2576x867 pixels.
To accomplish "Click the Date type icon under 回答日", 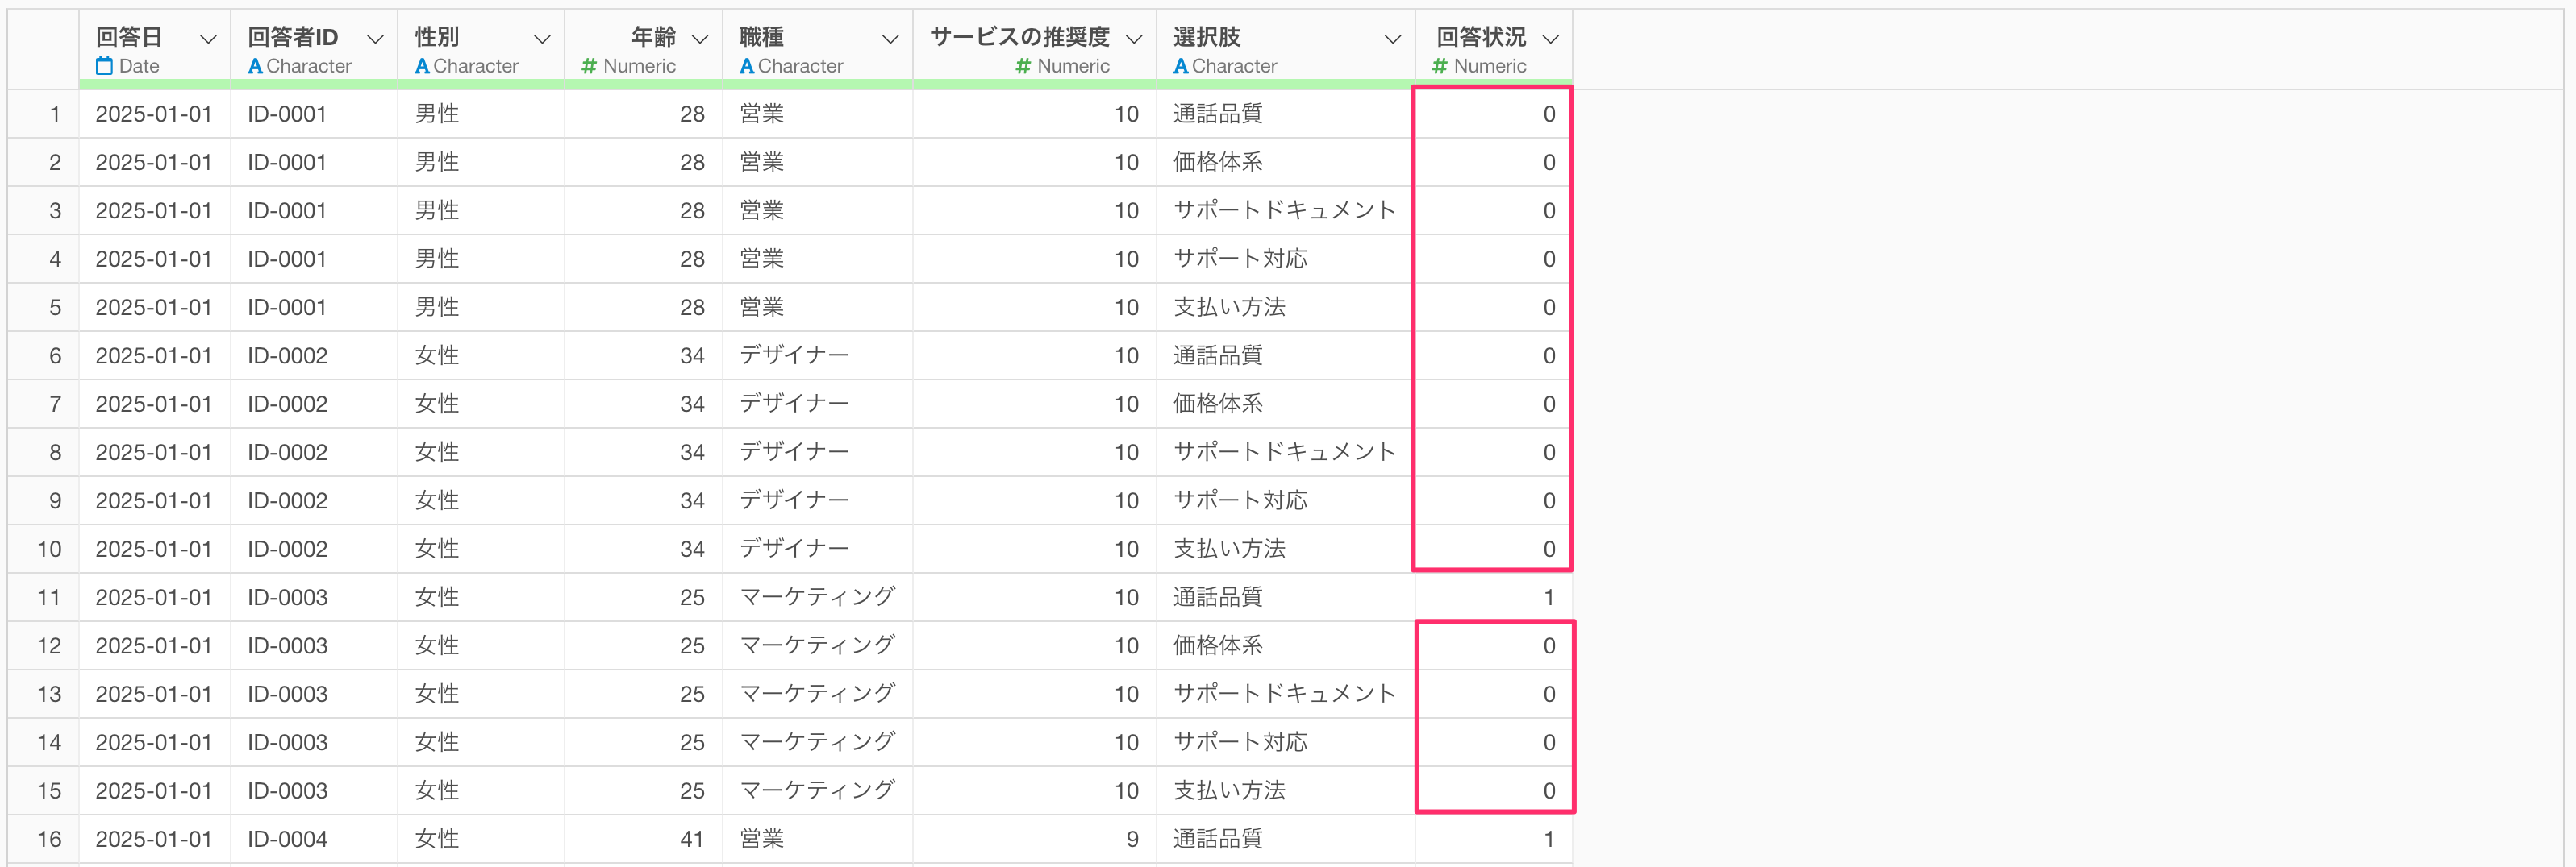I will pyautogui.click(x=104, y=66).
